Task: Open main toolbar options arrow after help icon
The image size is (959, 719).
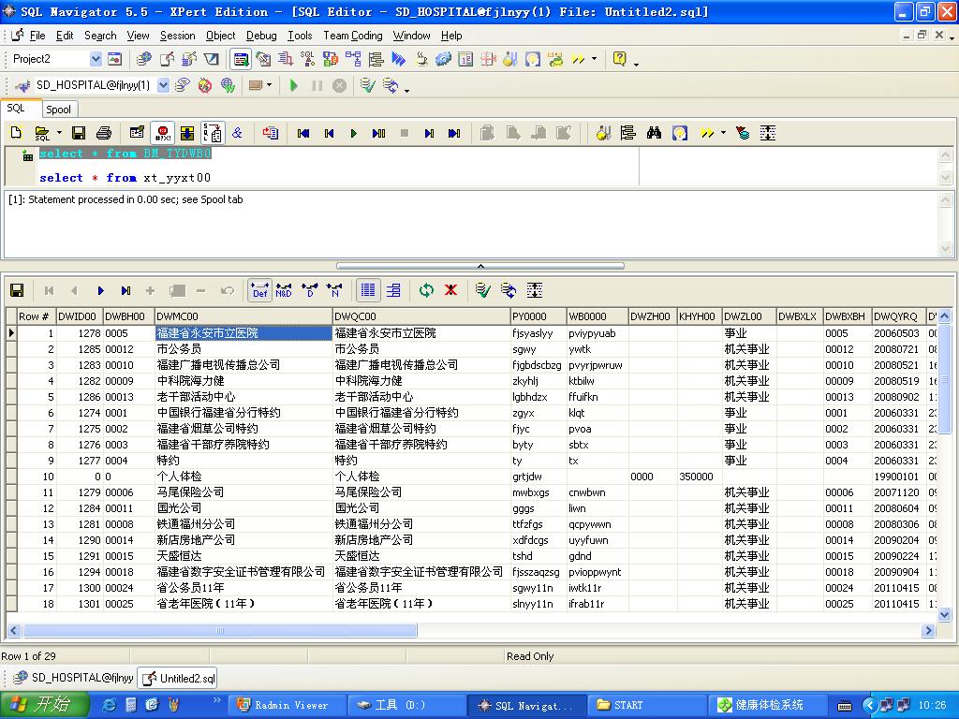Action: 637,64
